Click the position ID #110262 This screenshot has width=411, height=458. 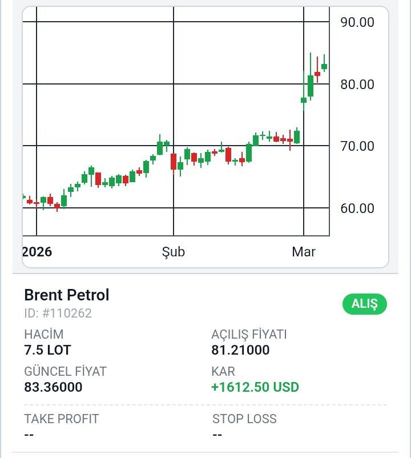(58, 313)
